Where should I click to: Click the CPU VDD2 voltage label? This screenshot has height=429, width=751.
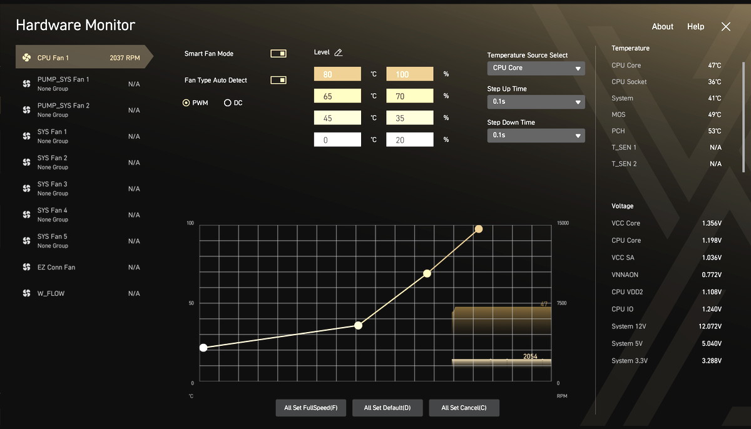(627, 292)
